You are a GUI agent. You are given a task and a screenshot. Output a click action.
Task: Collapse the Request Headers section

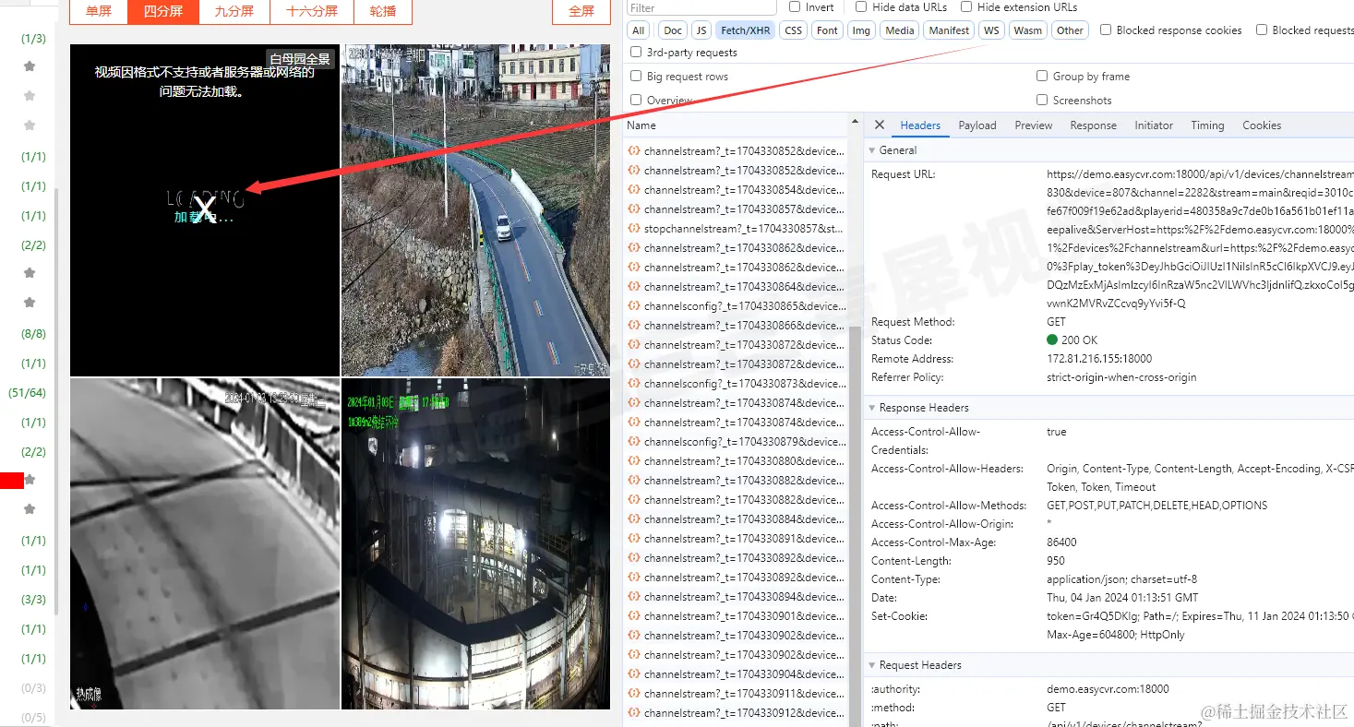(872, 665)
